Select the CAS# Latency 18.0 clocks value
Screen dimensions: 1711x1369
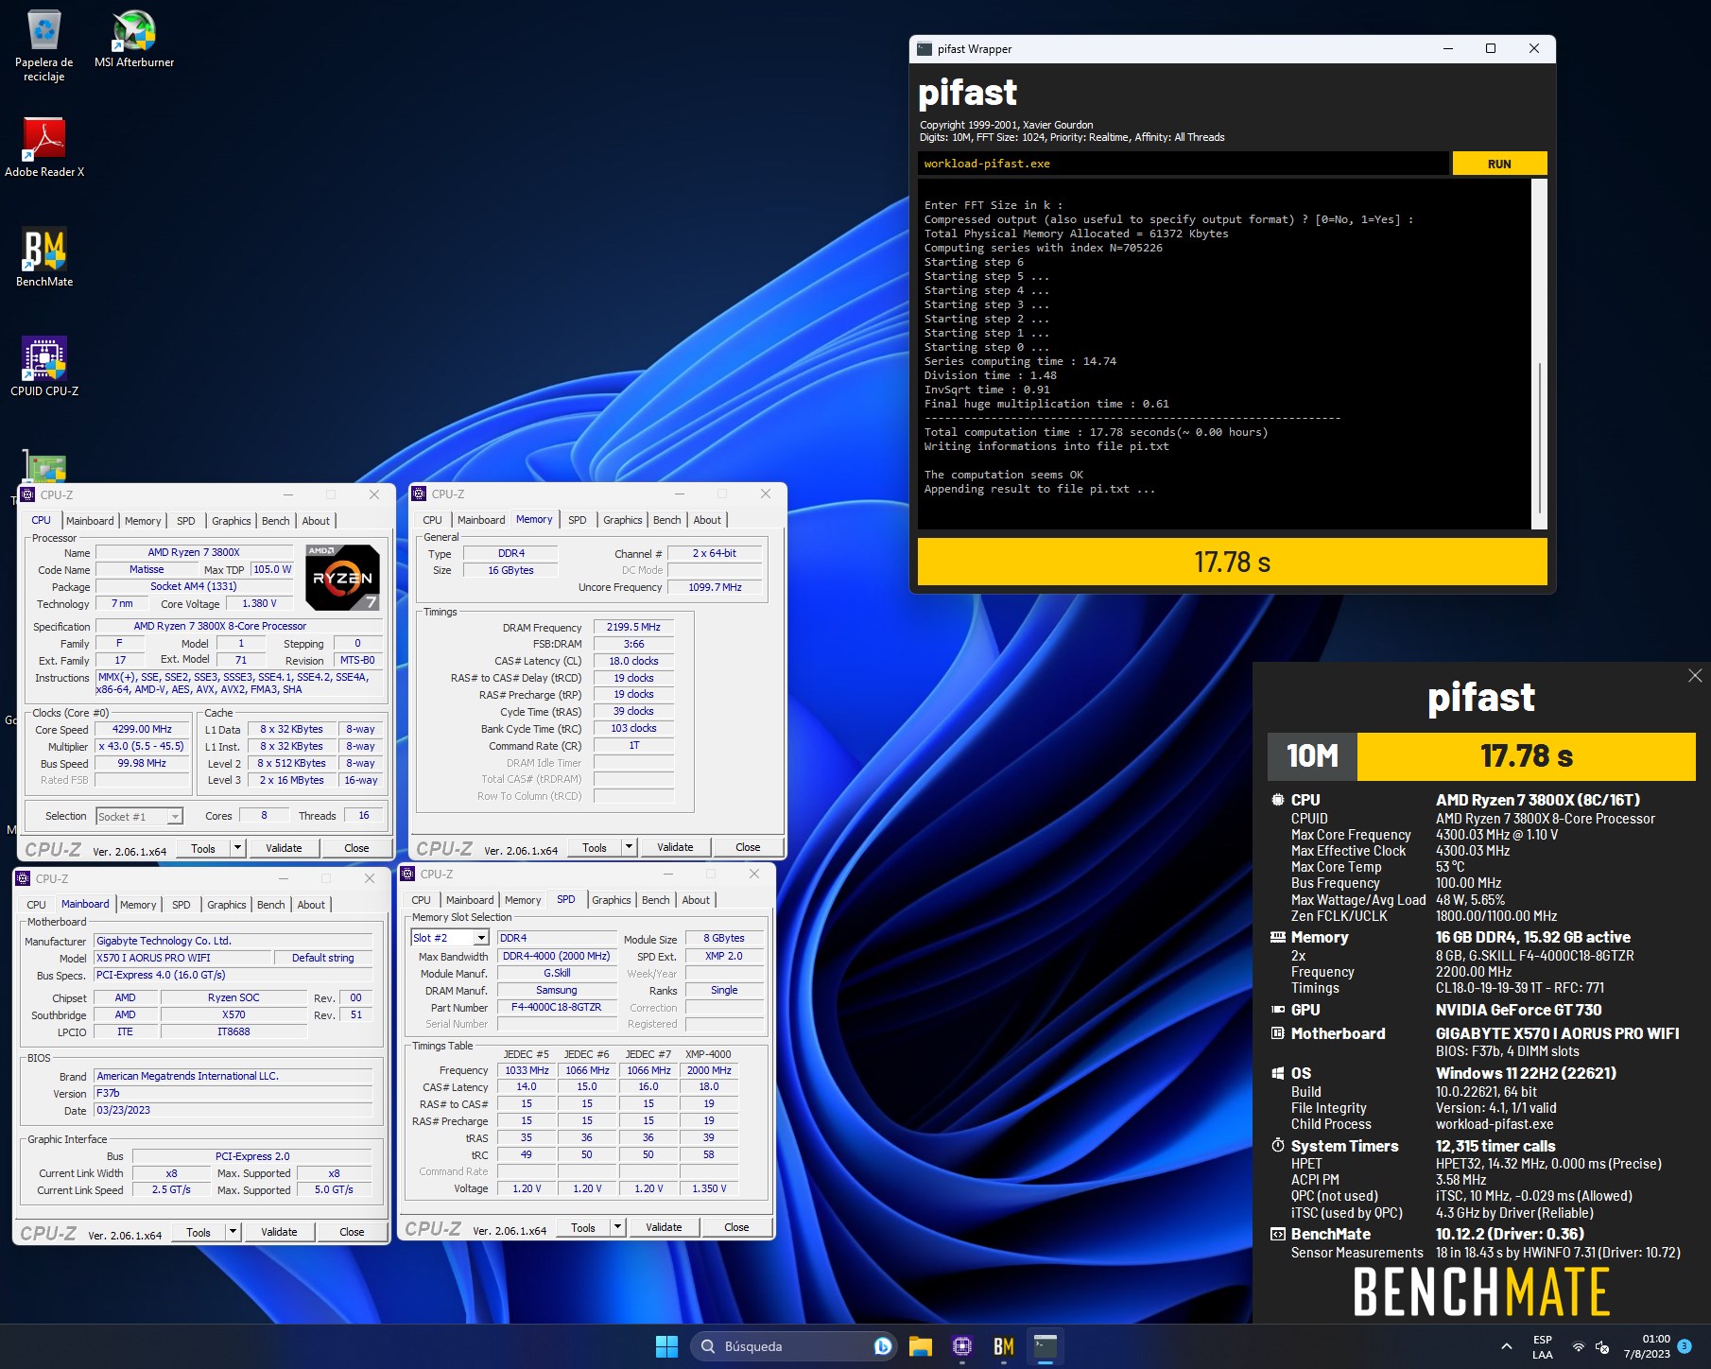pos(633,661)
